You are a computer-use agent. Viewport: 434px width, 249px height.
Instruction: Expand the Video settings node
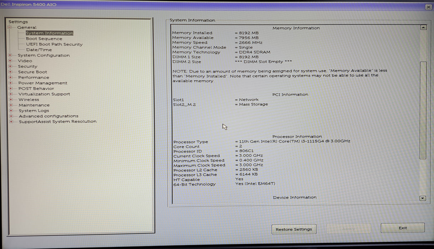(x=10, y=61)
